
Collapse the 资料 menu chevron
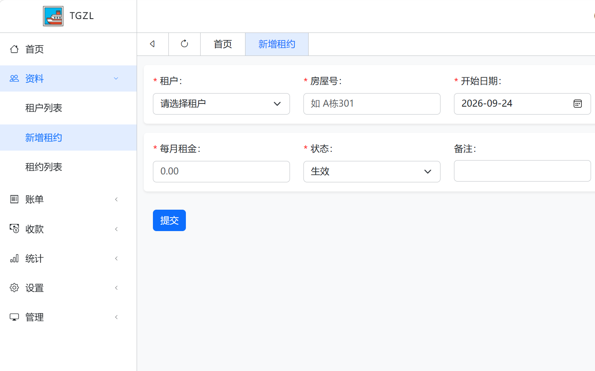pos(116,78)
